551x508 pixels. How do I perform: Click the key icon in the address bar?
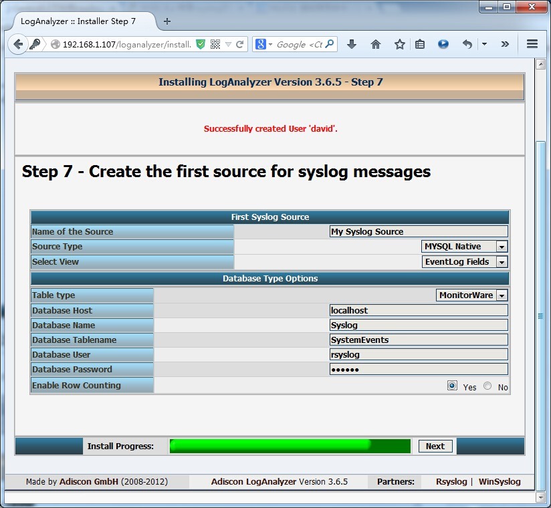(35, 44)
